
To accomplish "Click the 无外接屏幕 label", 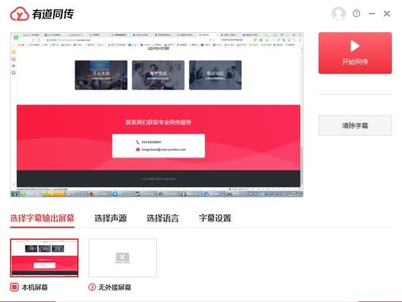I will pyautogui.click(x=115, y=287).
